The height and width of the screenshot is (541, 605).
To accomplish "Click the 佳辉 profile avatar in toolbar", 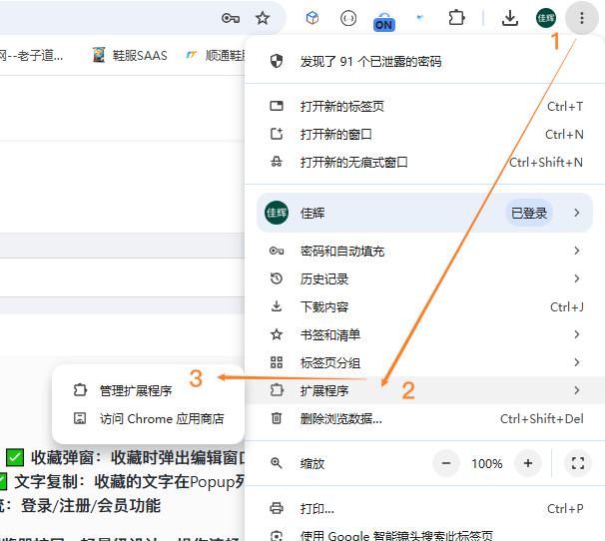I will click(545, 18).
